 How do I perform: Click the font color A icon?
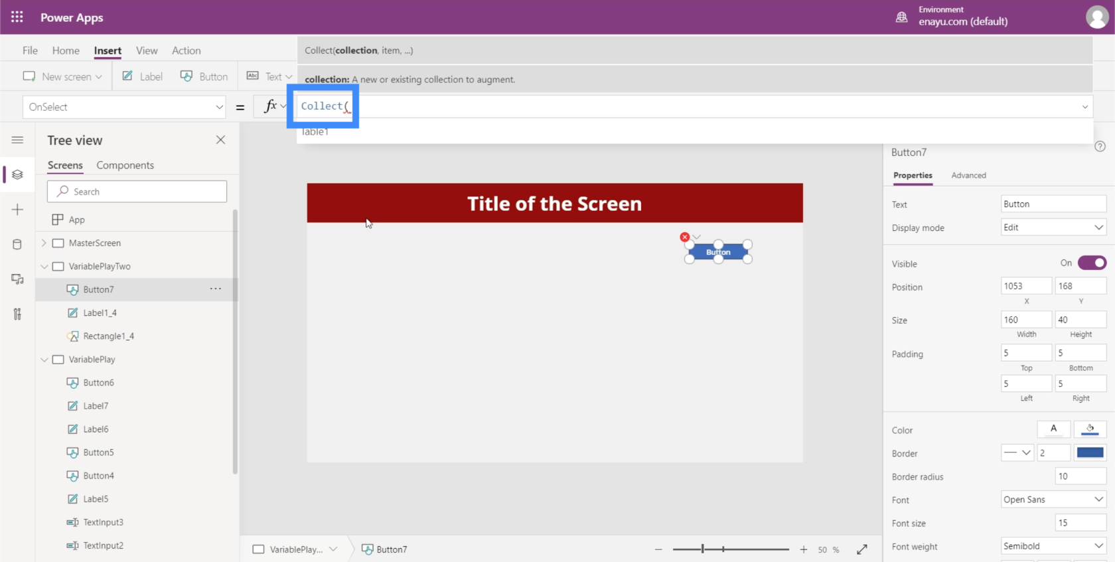tap(1053, 429)
